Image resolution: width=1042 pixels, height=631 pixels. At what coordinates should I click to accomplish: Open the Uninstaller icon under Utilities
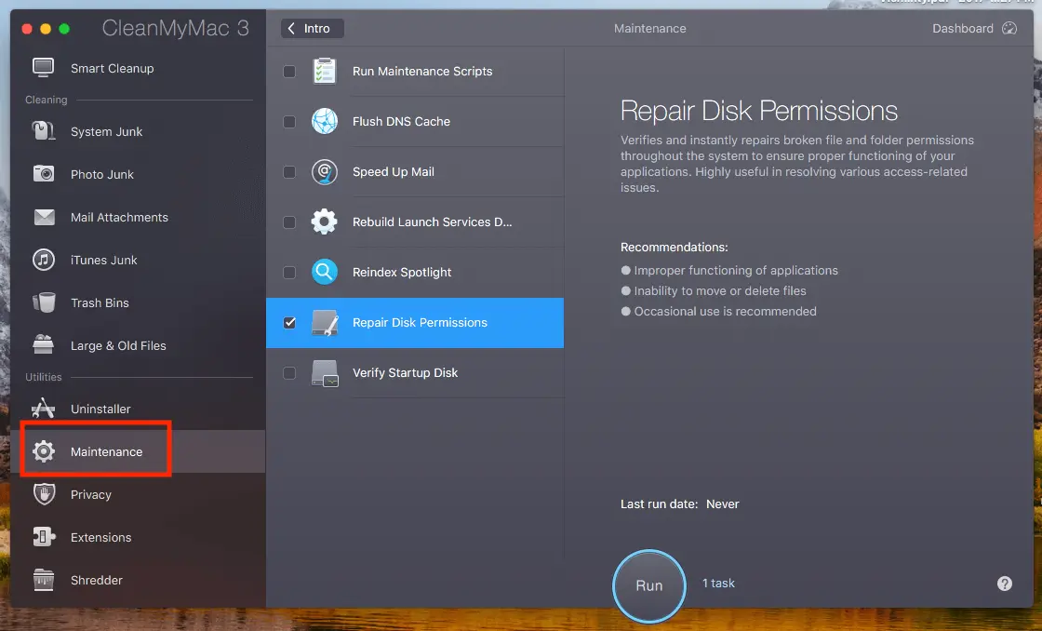click(x=44, y=409)
